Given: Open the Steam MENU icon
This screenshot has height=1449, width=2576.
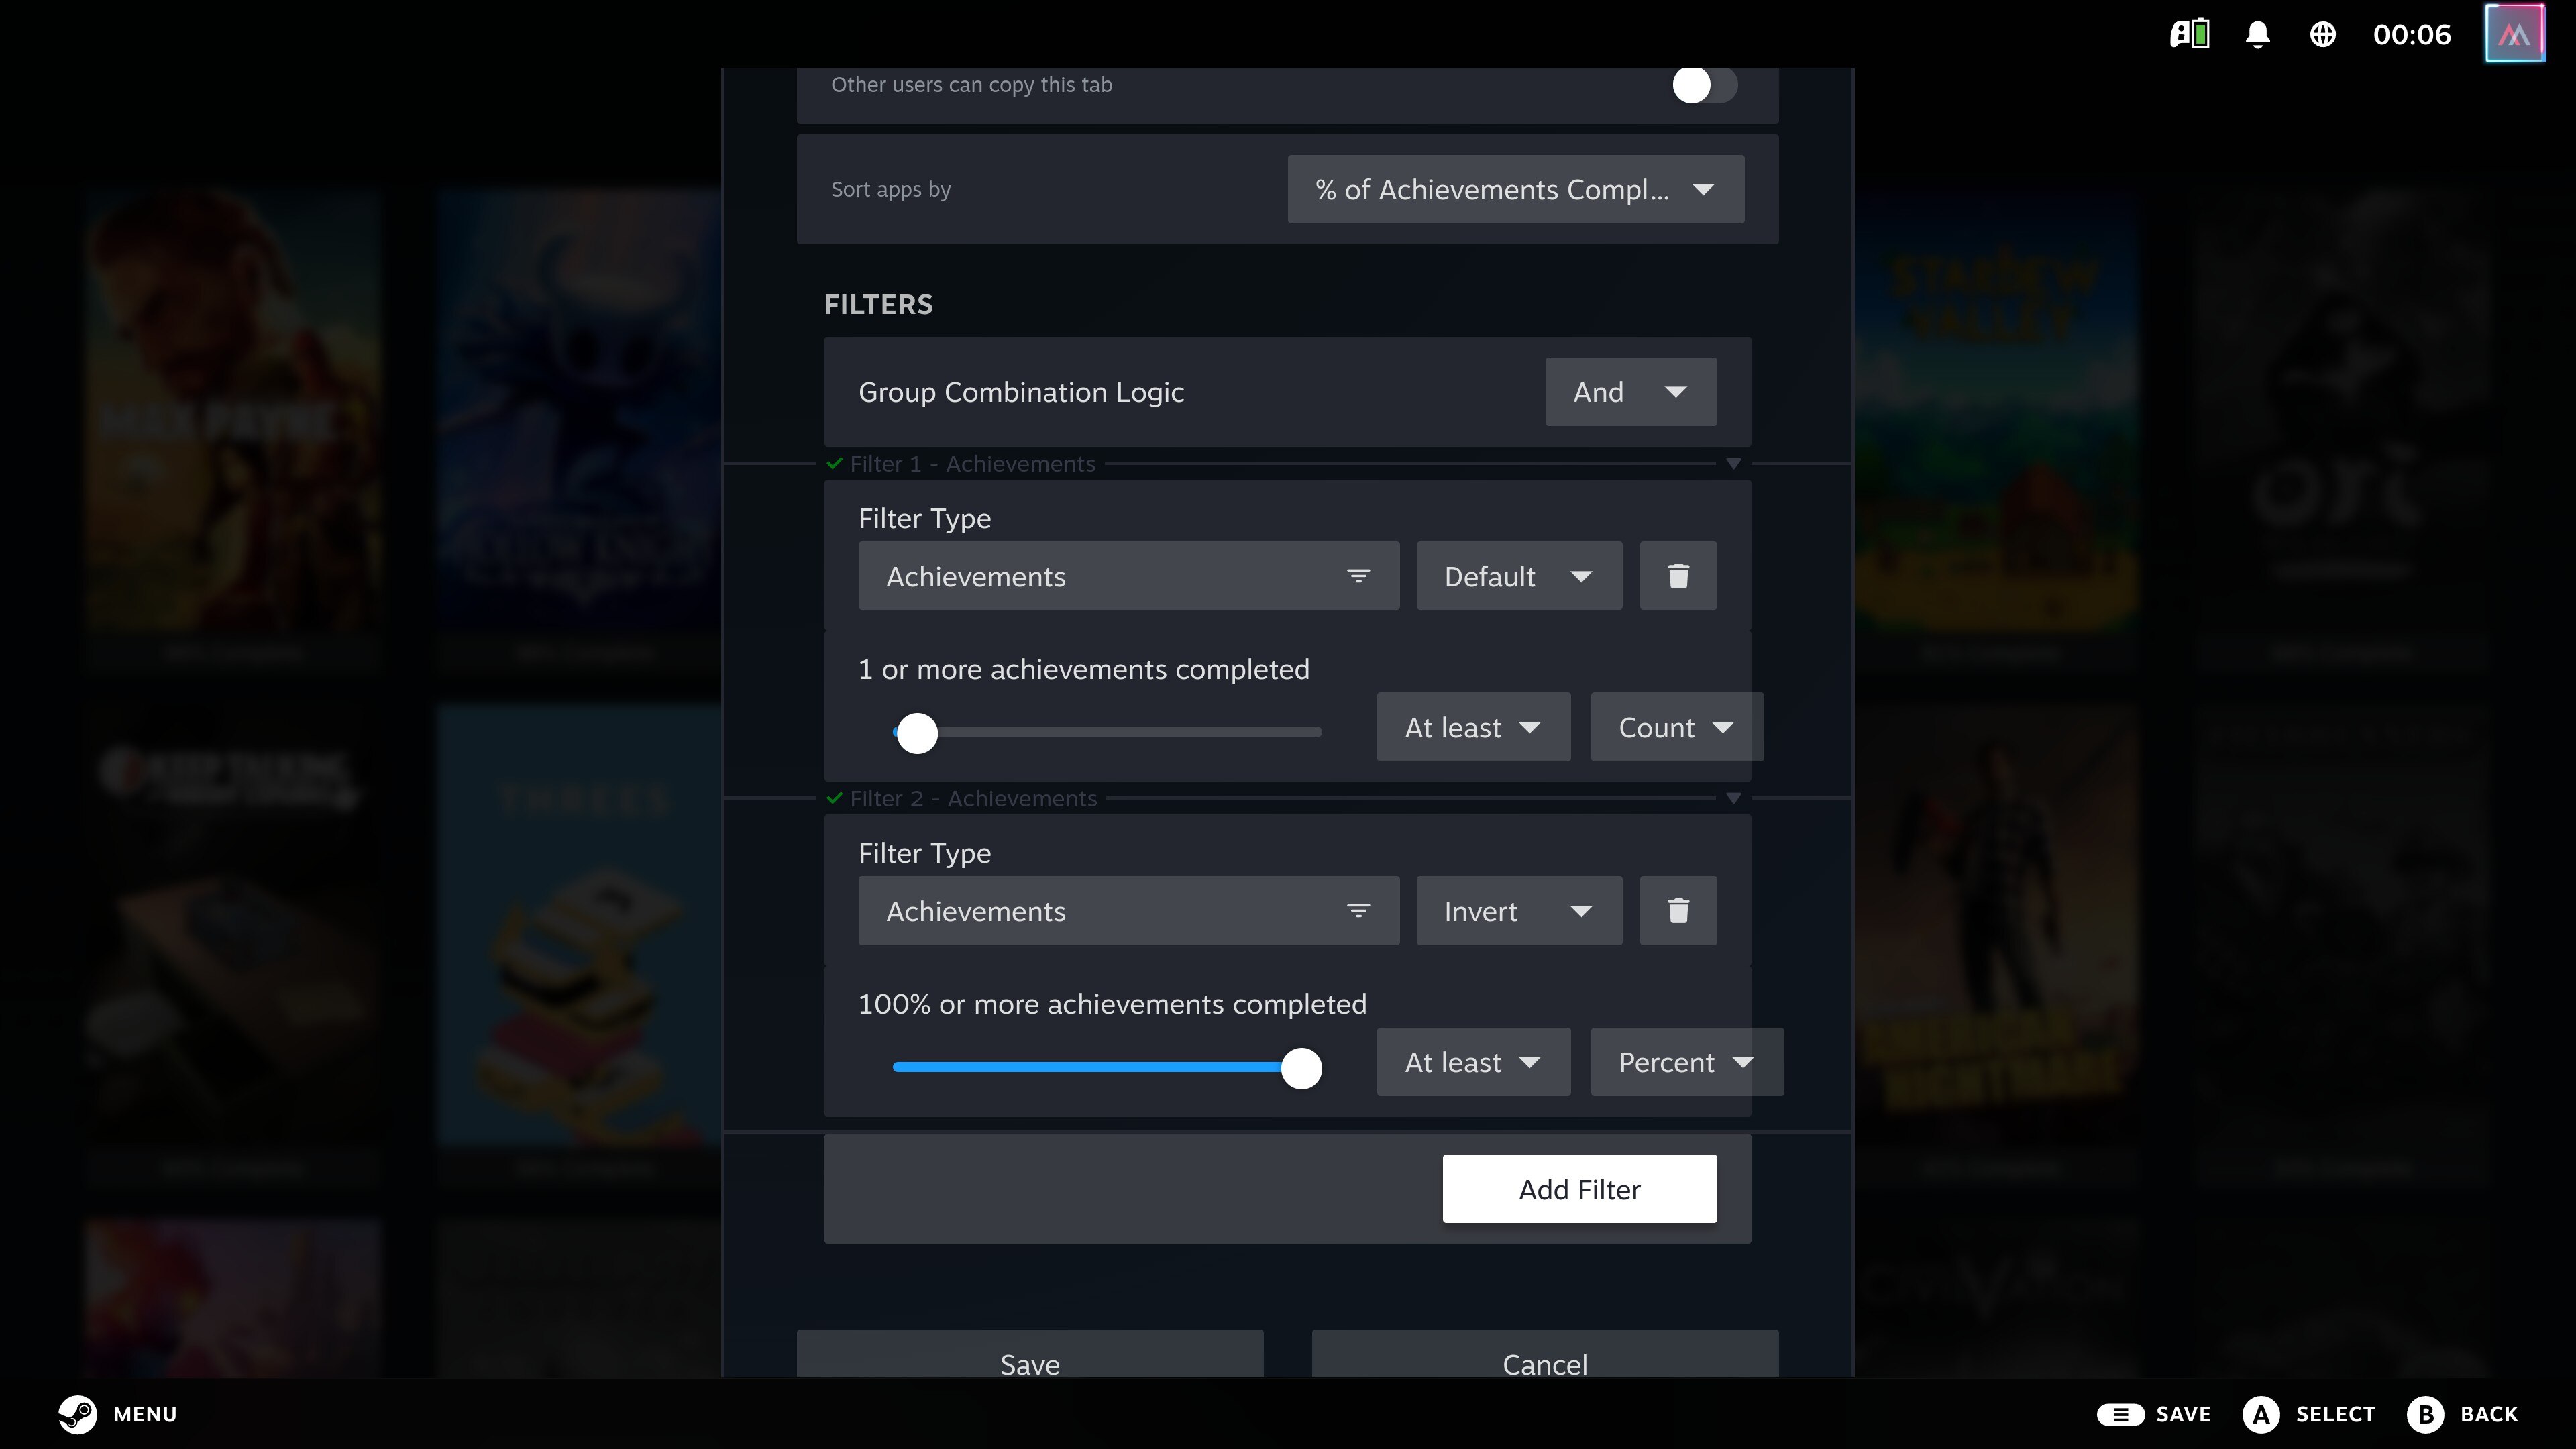Looking at the screenshot, I should [x=77, y=1414].
